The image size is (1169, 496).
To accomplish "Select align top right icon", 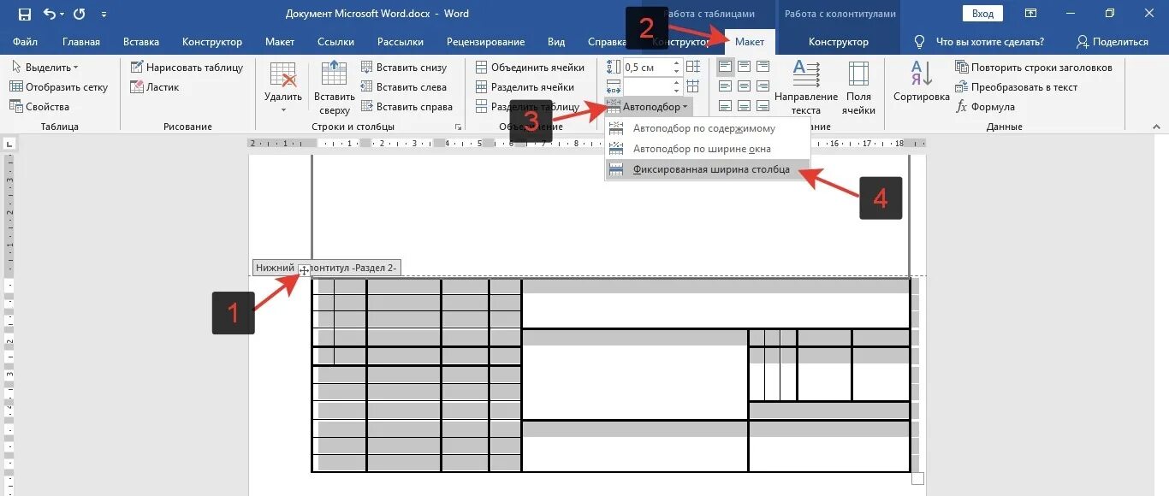I will pos(763,68).
